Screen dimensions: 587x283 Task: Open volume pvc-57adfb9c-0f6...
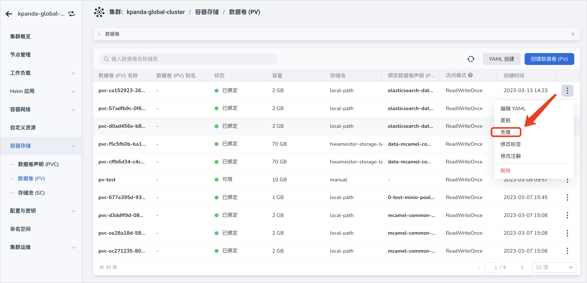(x=122, y=108)
